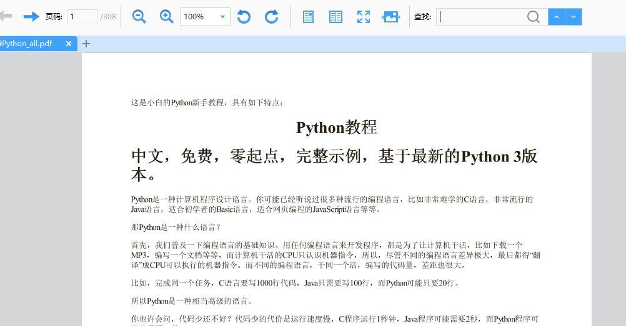Rotate the page clockwise
The image size is (626, 326).
(x=272, y=17)
